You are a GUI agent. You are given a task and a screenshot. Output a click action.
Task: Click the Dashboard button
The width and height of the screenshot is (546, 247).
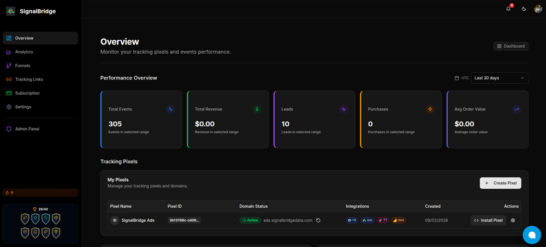511,46
